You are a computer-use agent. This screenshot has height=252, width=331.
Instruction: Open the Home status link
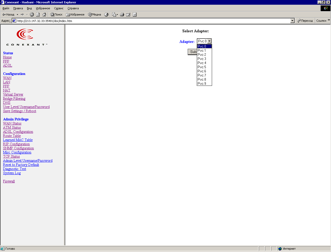tap(7, 57)
